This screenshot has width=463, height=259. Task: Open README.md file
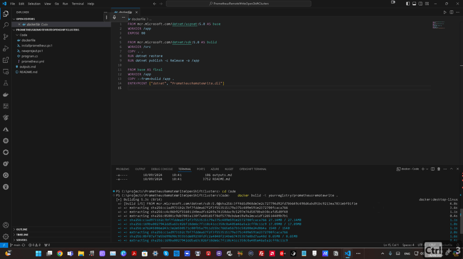28,72
